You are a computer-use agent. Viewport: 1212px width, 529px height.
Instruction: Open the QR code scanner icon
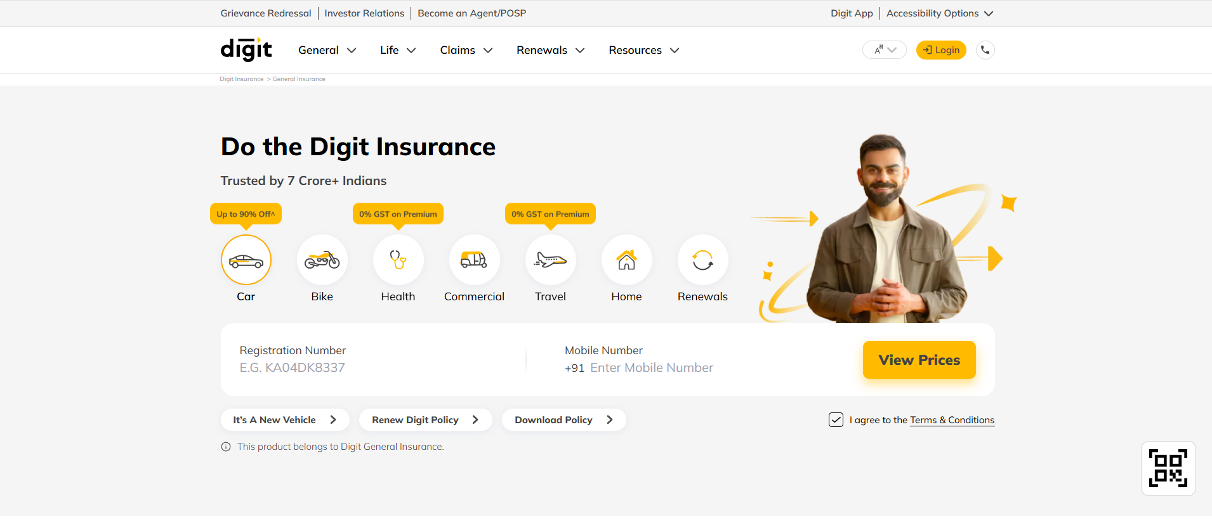point(1168,468)
